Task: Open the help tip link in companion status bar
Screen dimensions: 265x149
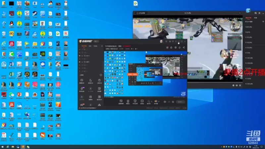Action: pos(88,108)
